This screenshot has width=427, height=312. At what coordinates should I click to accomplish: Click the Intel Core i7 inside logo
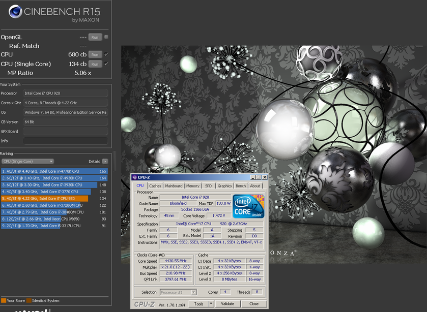(x=248, y=206)
